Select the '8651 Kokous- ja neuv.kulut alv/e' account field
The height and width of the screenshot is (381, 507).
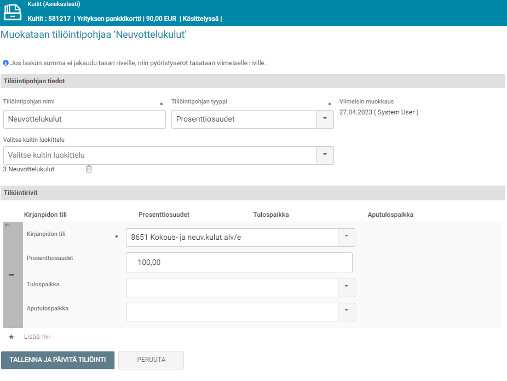tap(232, 238)
